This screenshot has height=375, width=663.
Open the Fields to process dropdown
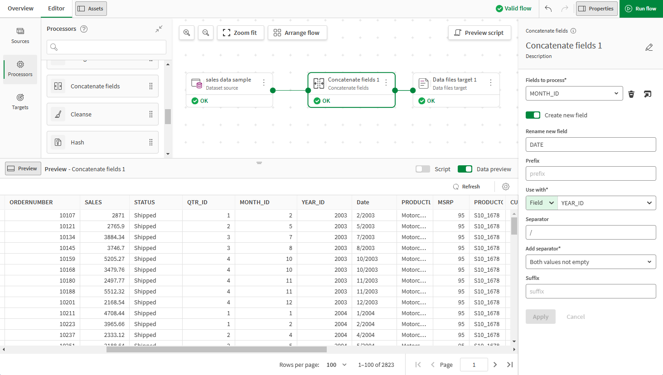(x=574, y=93)
